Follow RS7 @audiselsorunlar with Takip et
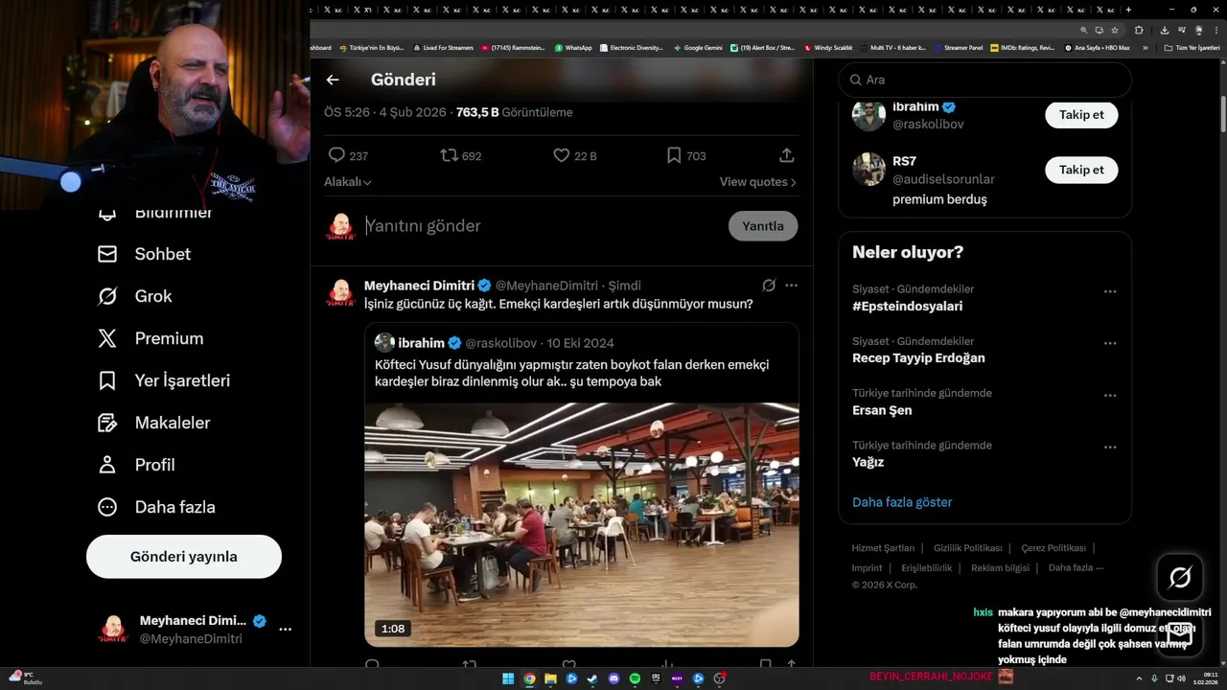 tap(1081, 170)
